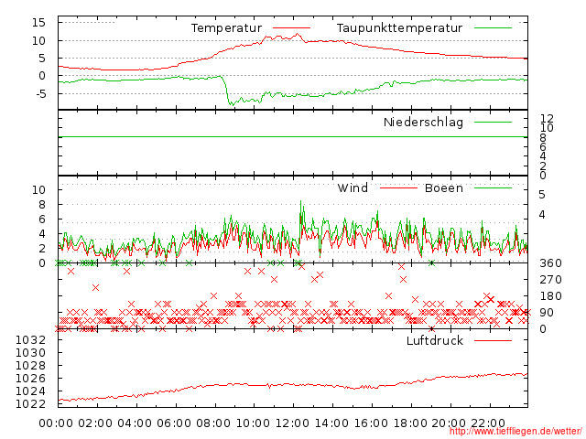
Task: Click the 00:00 time axis label
Action: click(56, 423)
